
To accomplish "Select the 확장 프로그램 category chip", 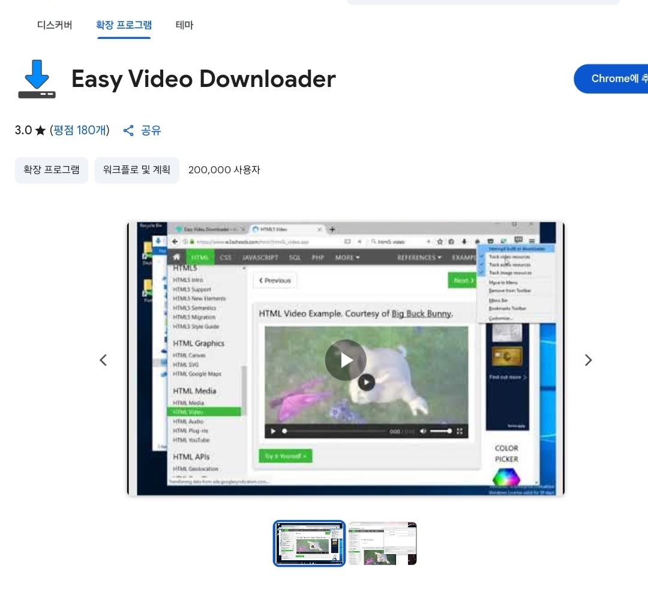I will click(52, 170).
